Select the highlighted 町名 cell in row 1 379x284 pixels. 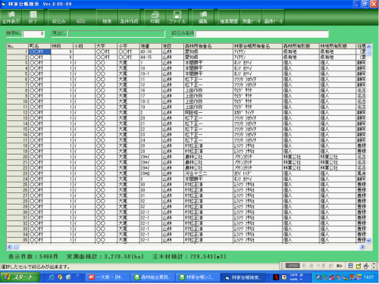(39, 51)
